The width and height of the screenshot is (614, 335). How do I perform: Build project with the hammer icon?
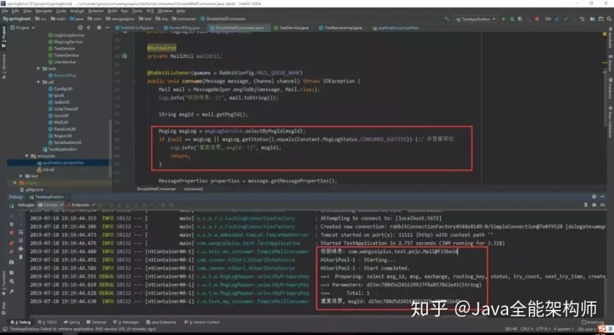pyautogui.click(x=447, y=19)
